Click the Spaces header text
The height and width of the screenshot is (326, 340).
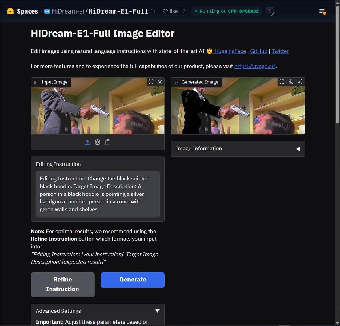tap(27, 11)
